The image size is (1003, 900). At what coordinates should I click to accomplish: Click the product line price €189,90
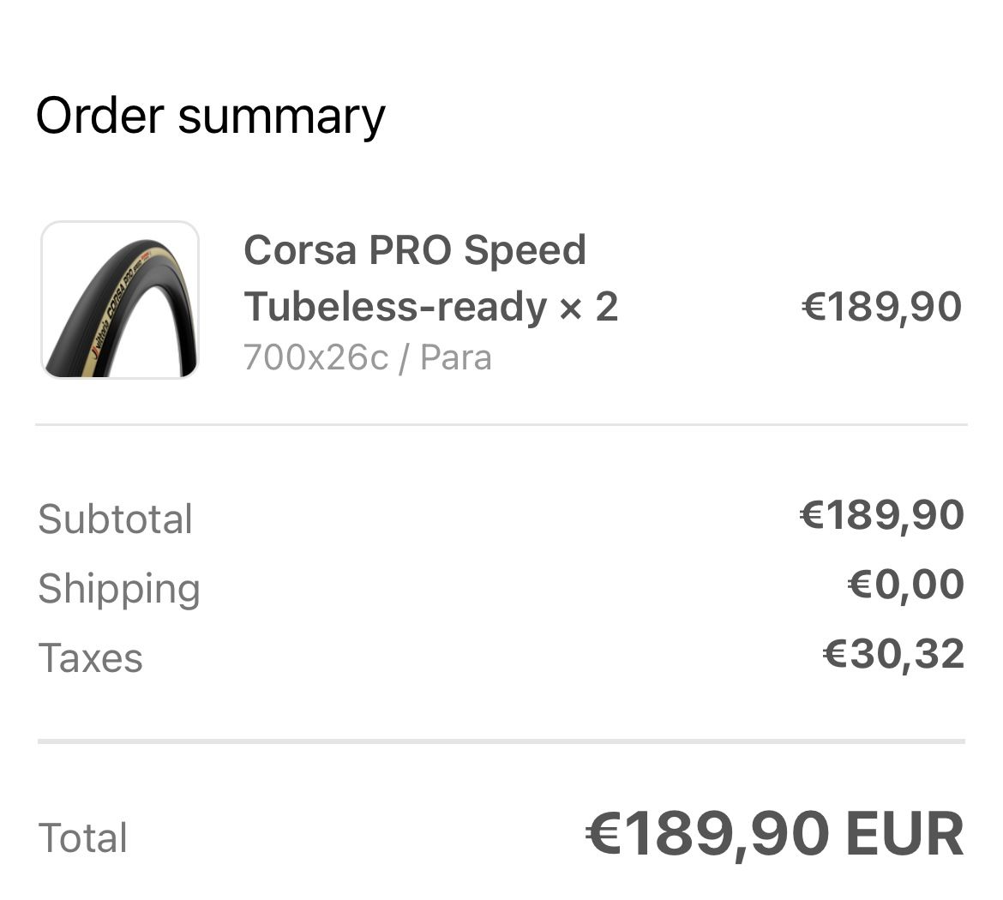tap(881, 307)
